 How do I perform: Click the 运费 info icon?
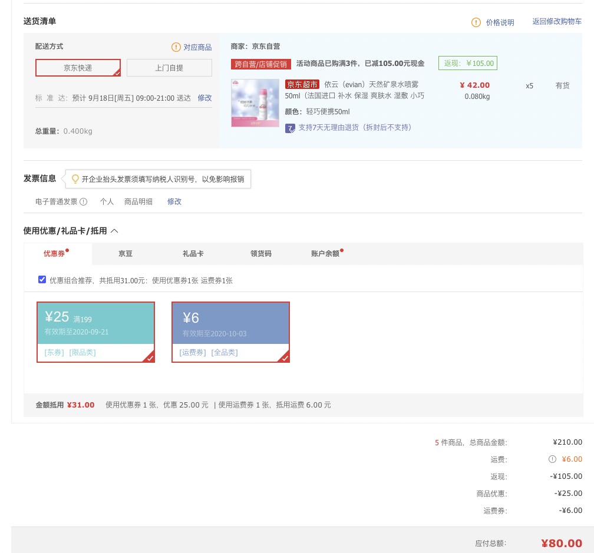pyautogui.click(x=552, y=459)
